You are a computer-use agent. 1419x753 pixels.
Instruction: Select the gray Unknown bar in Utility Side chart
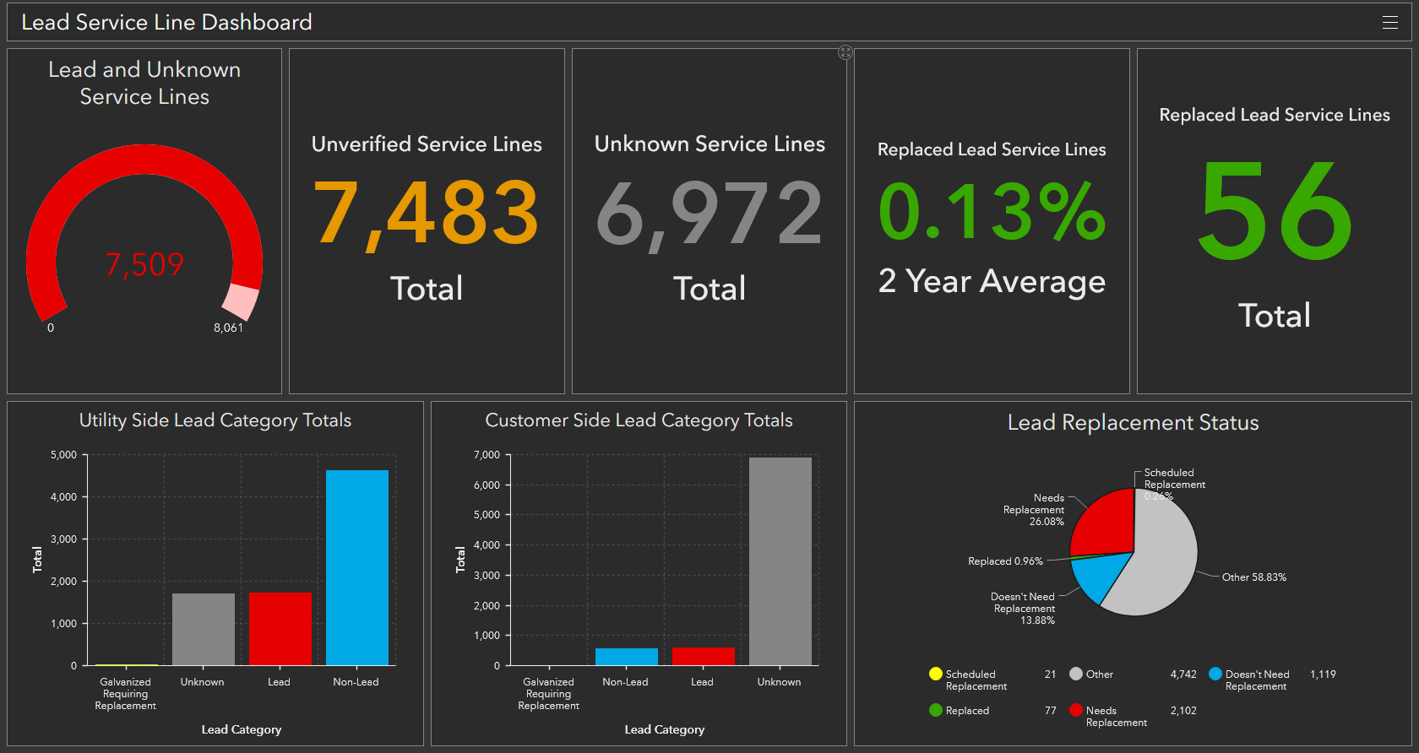point(204,629)
